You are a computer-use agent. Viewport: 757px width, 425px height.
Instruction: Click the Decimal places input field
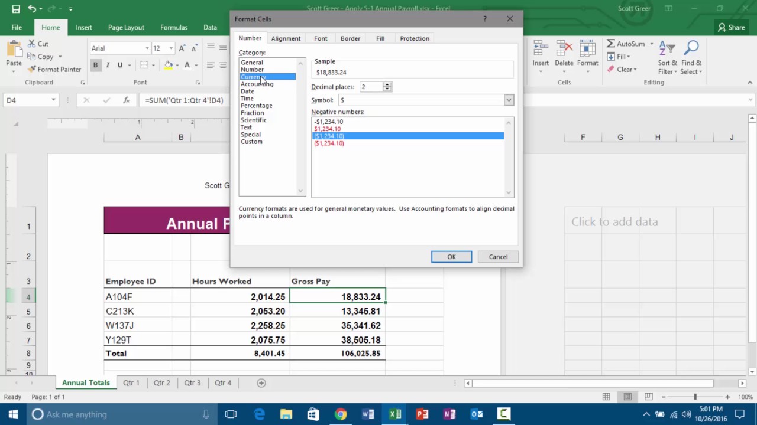[371, 87]
